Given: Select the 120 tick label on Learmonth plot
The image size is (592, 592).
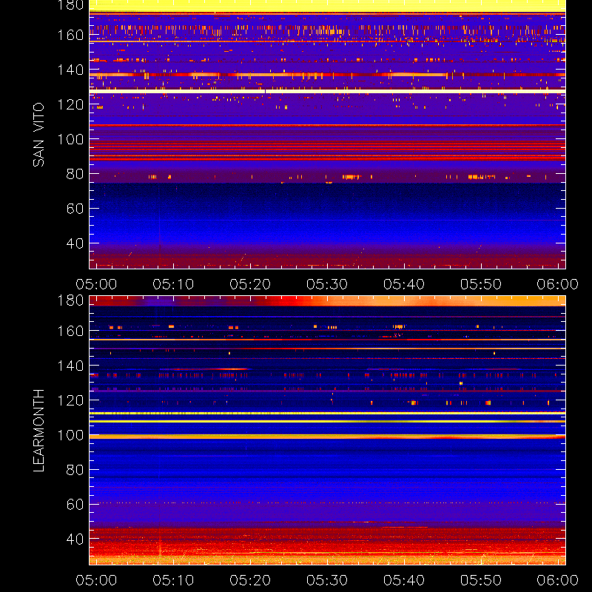Looking at the screenshot, I should pos(70,400).
